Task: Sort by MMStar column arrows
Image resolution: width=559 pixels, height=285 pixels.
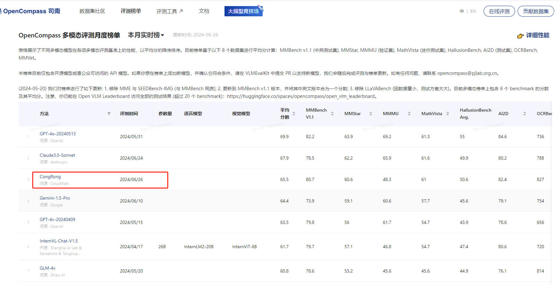Action: [x=371, y=114]
